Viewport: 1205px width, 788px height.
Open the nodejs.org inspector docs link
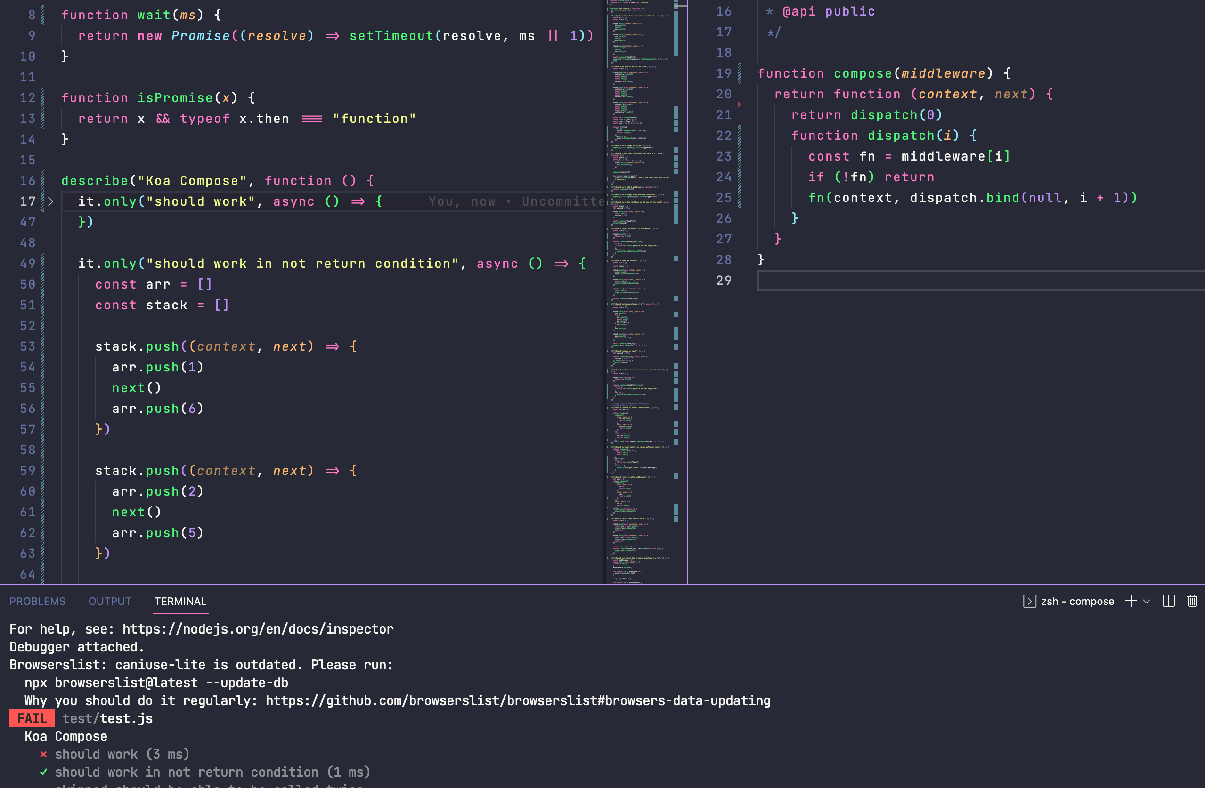click(258, 629)
